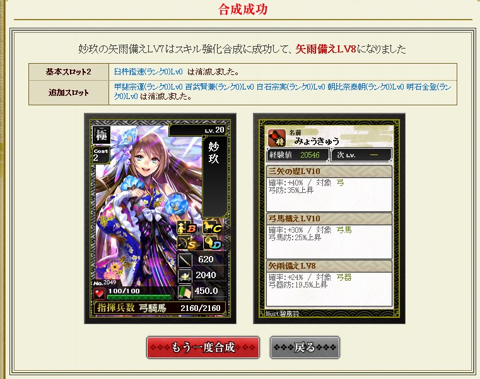Viewport: 480px width, 379px height.
Task: Select the 三矢の礎LV10 skill header
Action: click(329, 172)
